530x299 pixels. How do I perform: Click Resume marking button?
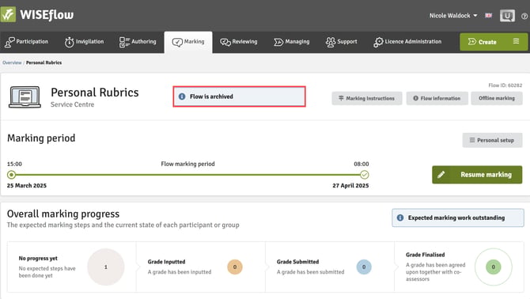(x=477, y=175)
